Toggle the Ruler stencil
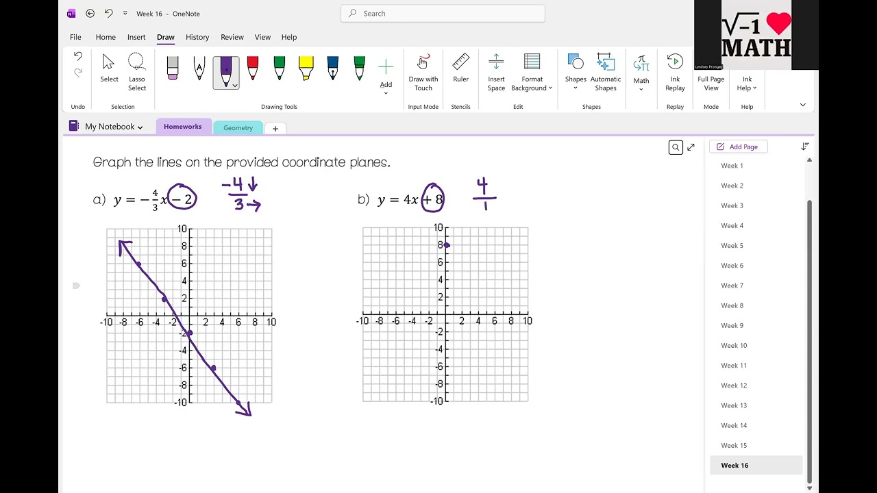877x493 pixels. [461, 68]
